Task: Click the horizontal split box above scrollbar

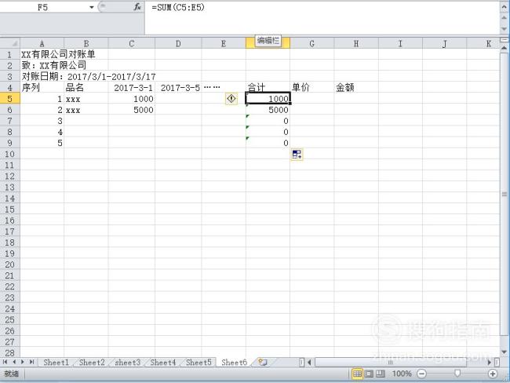Action: pos(505,40)
